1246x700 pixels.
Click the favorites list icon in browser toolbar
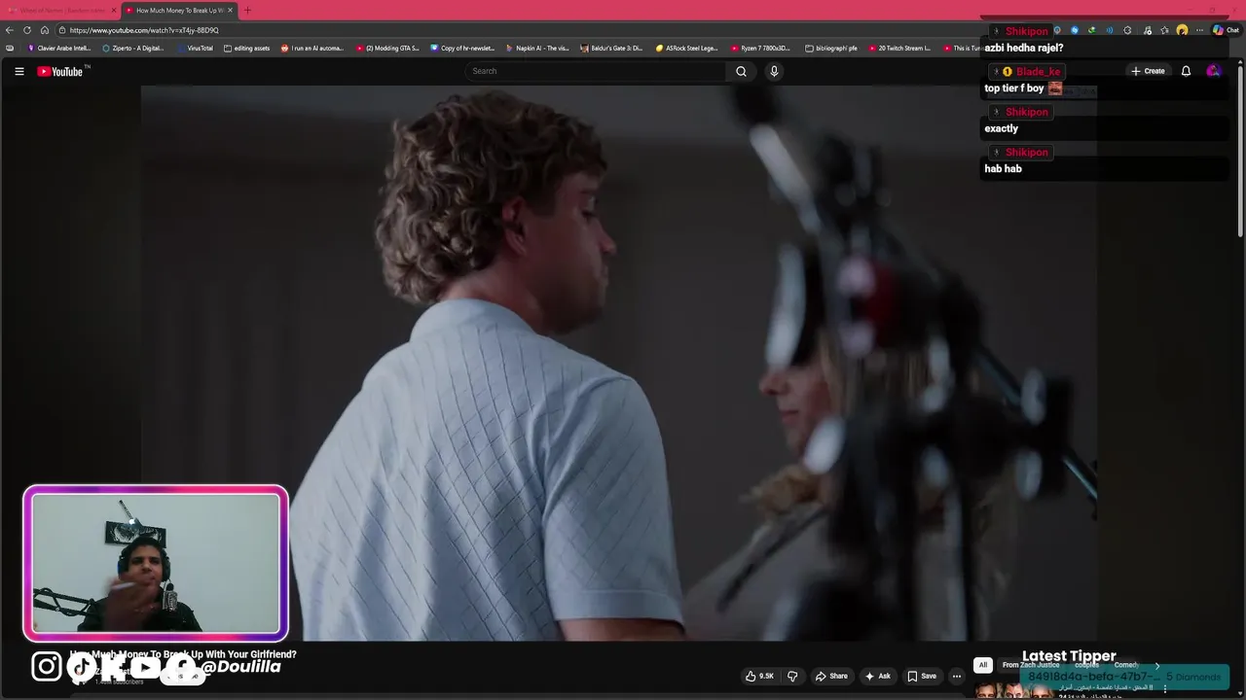(x=1164, y=30)
